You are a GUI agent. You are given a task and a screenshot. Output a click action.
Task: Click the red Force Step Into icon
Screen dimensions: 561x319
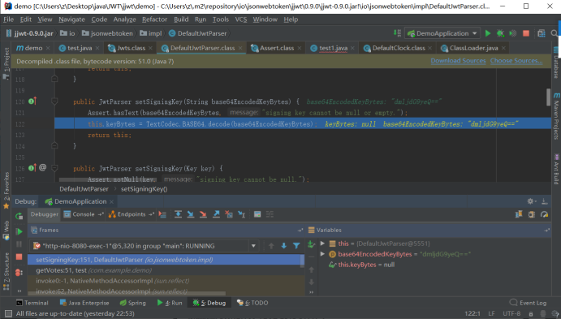[x=203, y=214]
